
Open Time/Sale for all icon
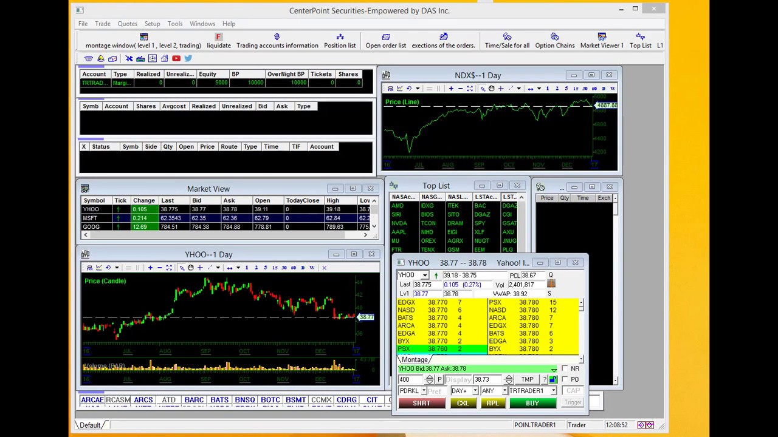(x=507, y=37)
